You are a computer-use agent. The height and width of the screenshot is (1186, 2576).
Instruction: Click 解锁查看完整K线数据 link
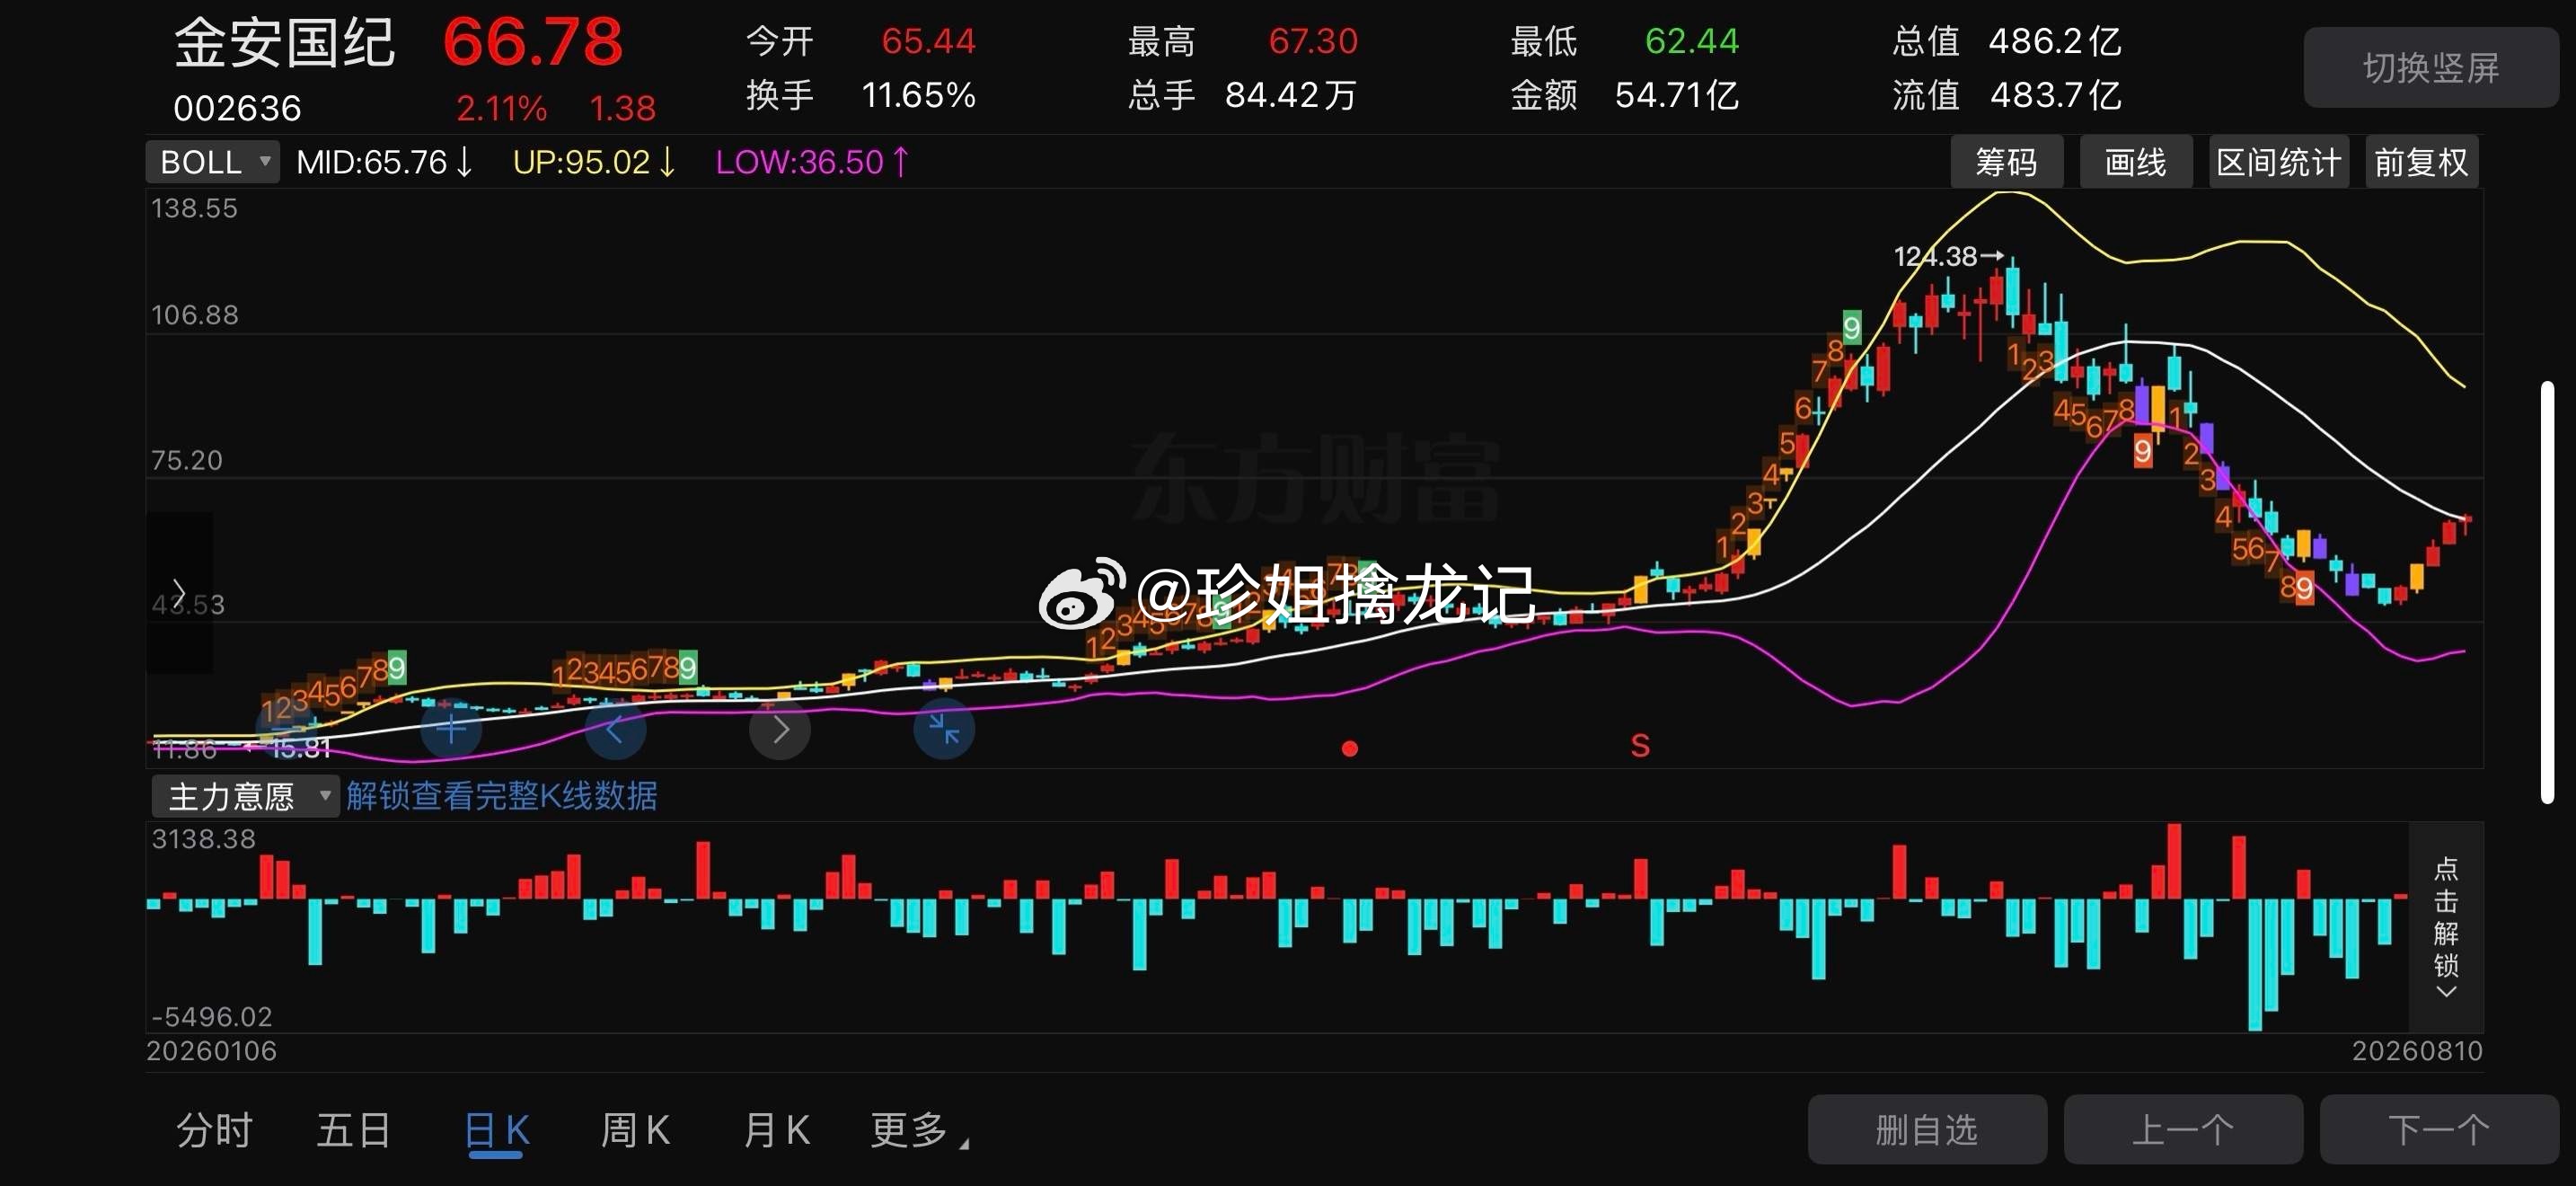[x=502, y=796]
